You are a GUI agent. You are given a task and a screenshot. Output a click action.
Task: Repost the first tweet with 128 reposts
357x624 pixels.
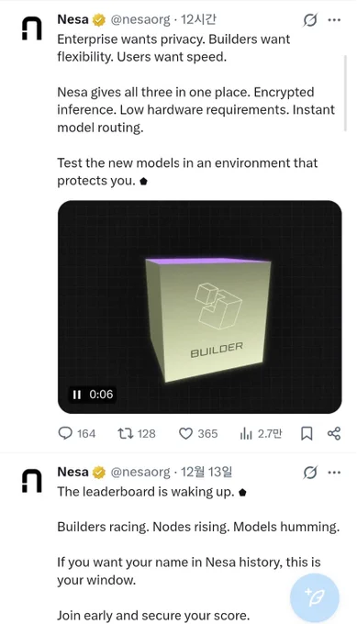click(125, 433)
